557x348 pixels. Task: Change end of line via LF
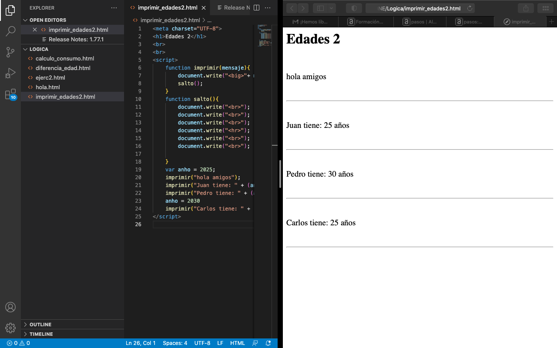[220, 343]
